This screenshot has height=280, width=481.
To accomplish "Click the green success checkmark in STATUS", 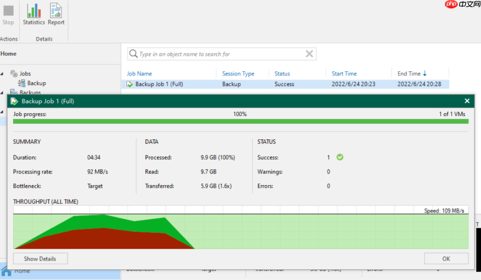I will click(339, 158).
